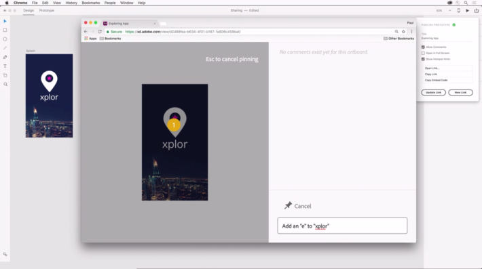Click Cancel to stop pinning

coord(297,206)
